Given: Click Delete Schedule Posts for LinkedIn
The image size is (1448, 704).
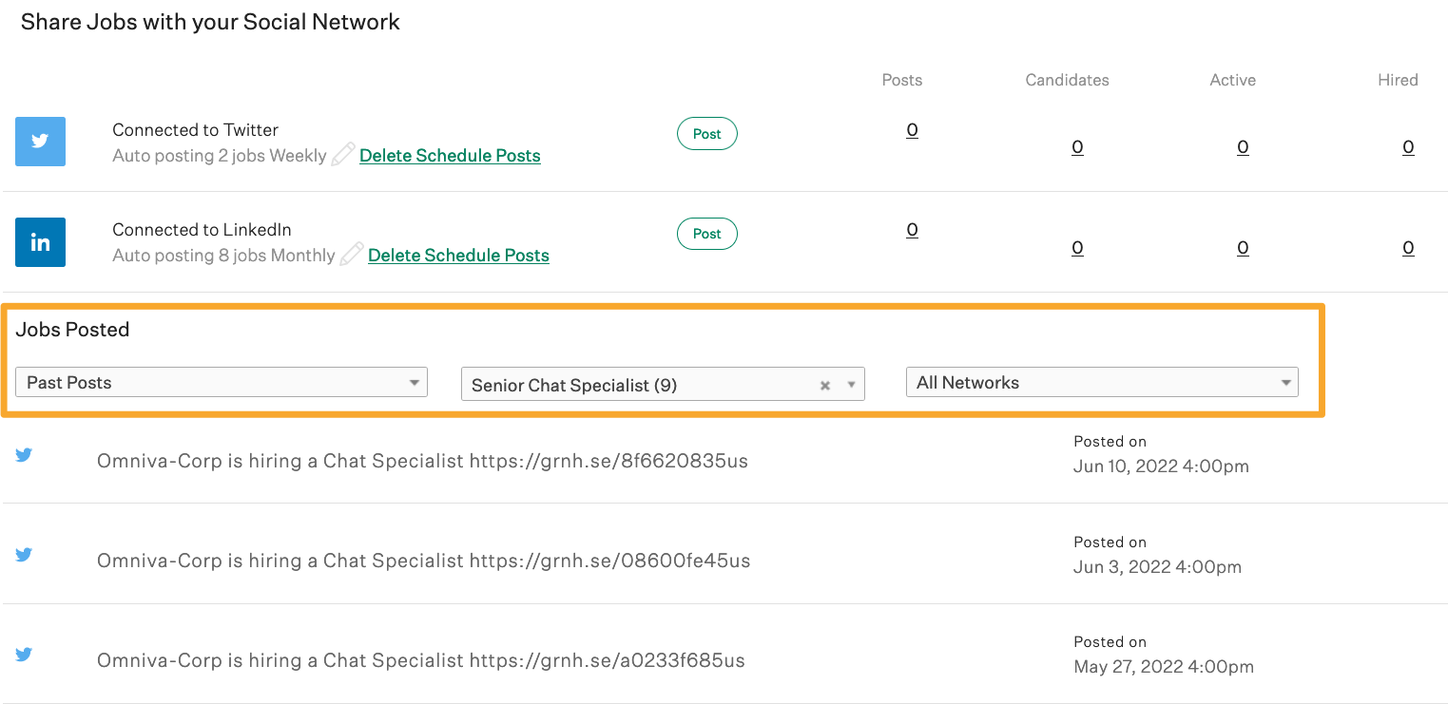Looking at the screenshot, I should coord(458,255).
